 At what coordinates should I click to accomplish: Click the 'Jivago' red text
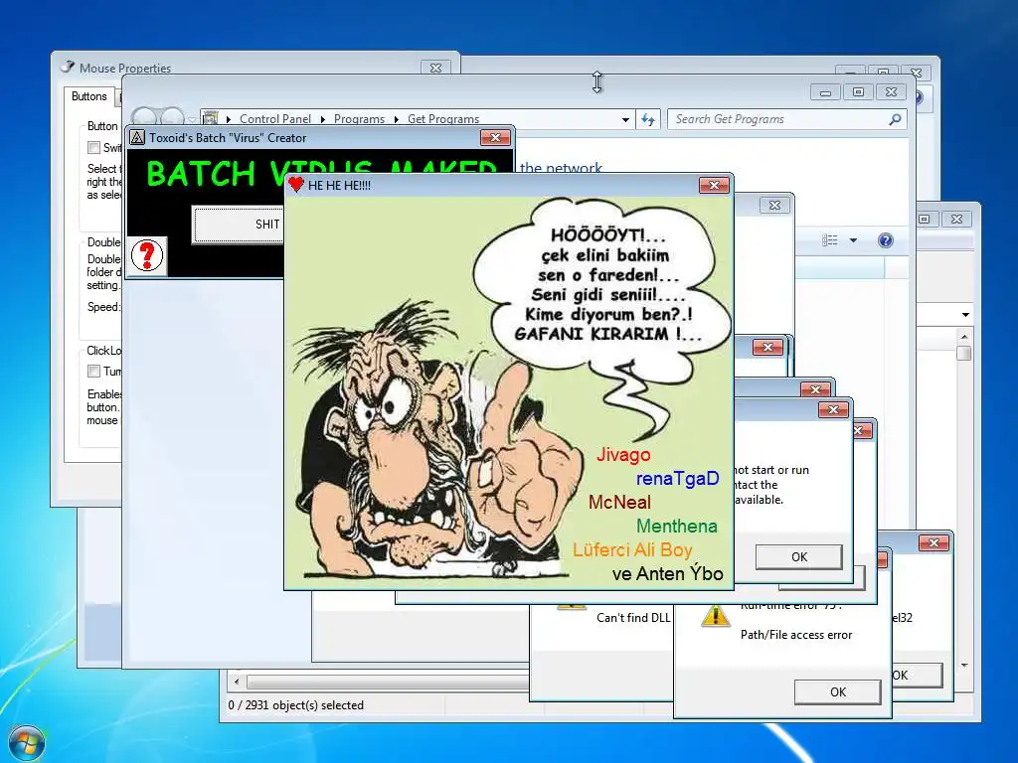point(623,455)
